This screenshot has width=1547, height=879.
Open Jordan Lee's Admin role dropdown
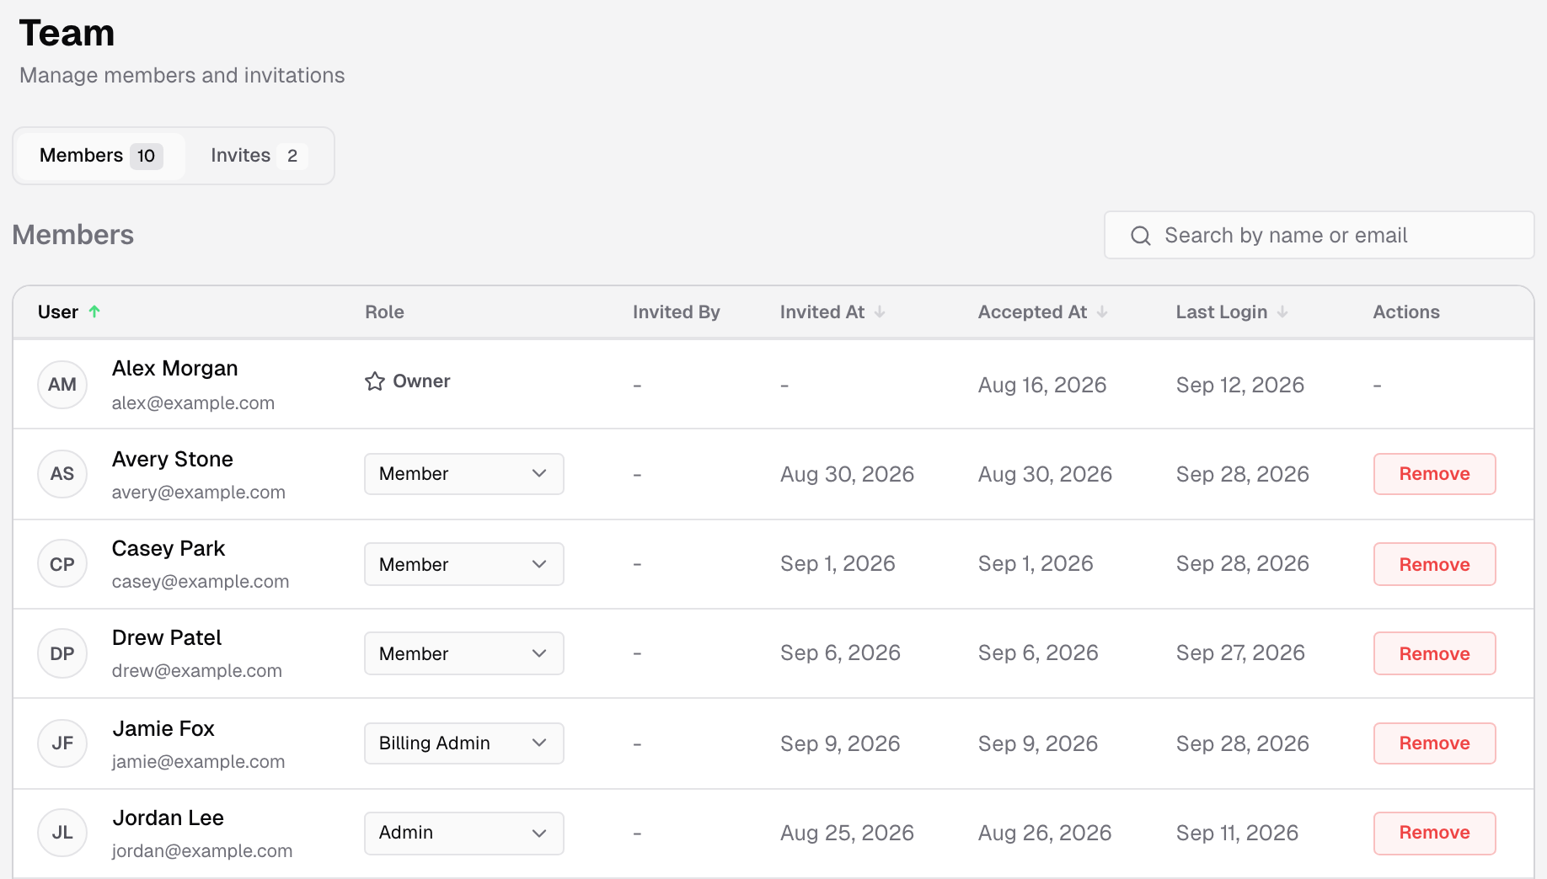point(464,833)
